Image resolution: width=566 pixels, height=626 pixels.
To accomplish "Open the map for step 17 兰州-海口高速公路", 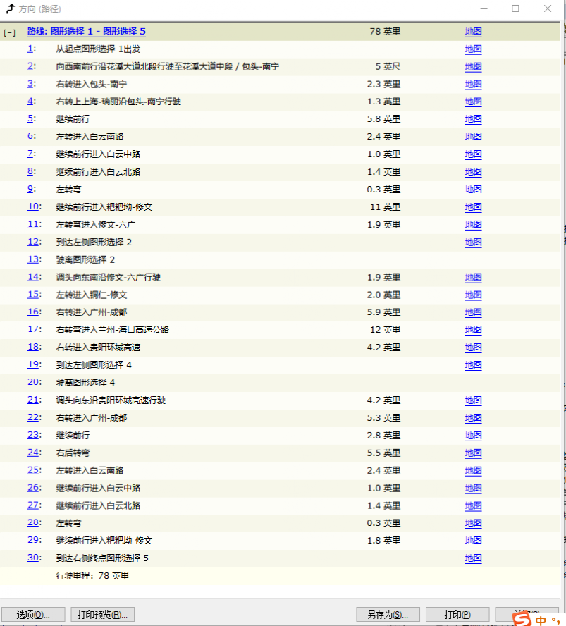I will tap(472, 329).
